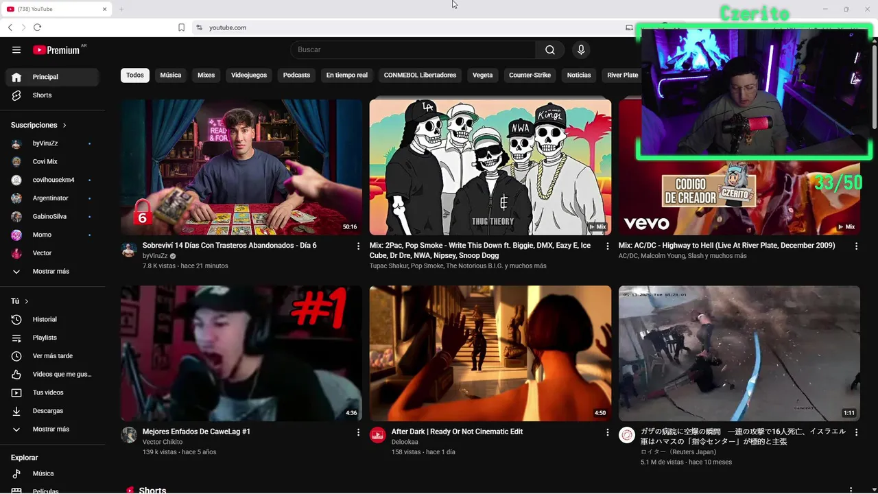The height and width of the screenshot is (494, 878).
Task: Open Descargas in the sidebar
Action: pyautogui.click(x=53, y=411)
